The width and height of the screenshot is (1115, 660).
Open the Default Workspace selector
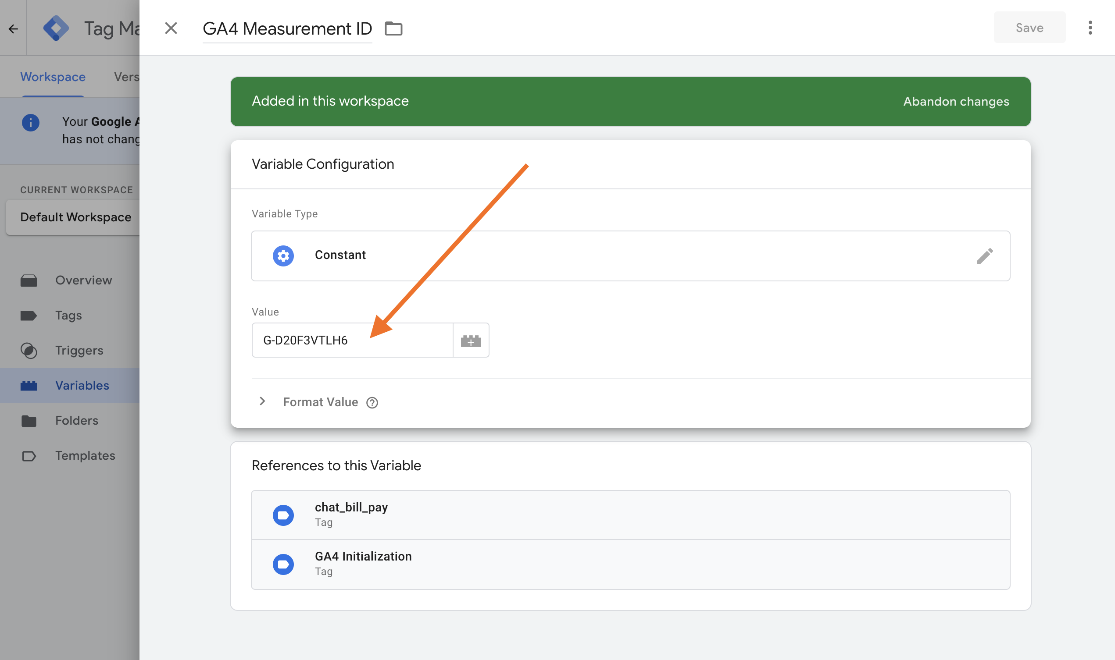(76, 217)
